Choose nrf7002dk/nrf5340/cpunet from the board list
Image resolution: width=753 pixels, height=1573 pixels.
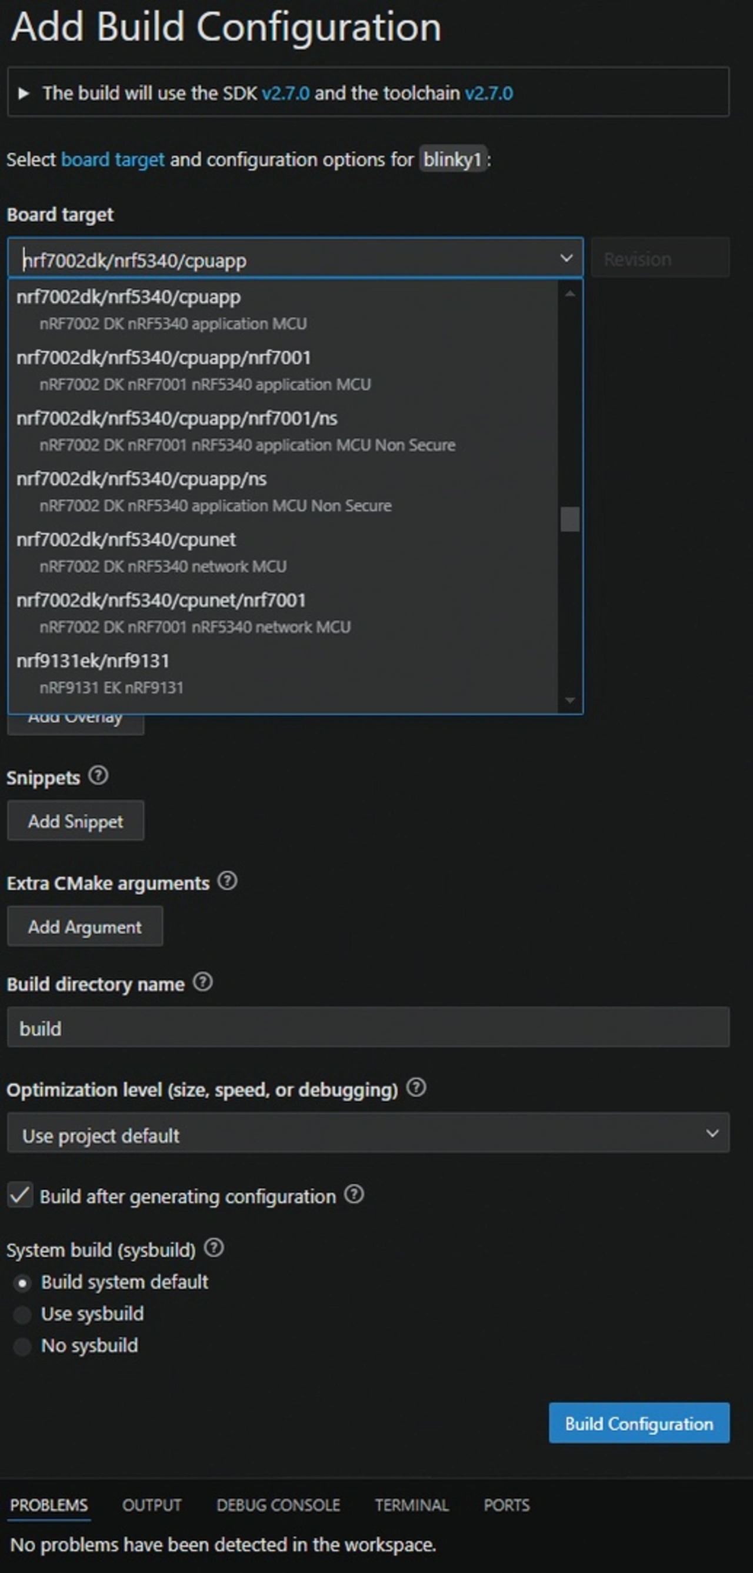pyautogui.click(x=126, y=540)
